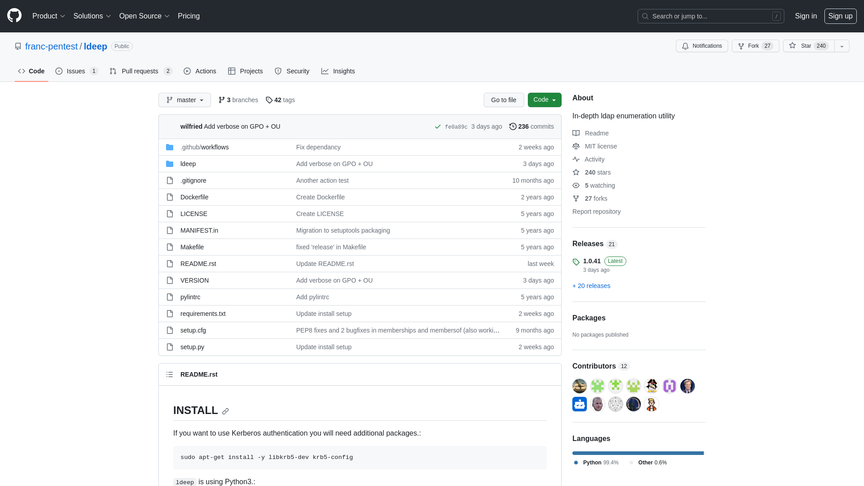Open the MANIFEST.in file
The height and width of the screenshot is (486, 864).
[199, 230]
